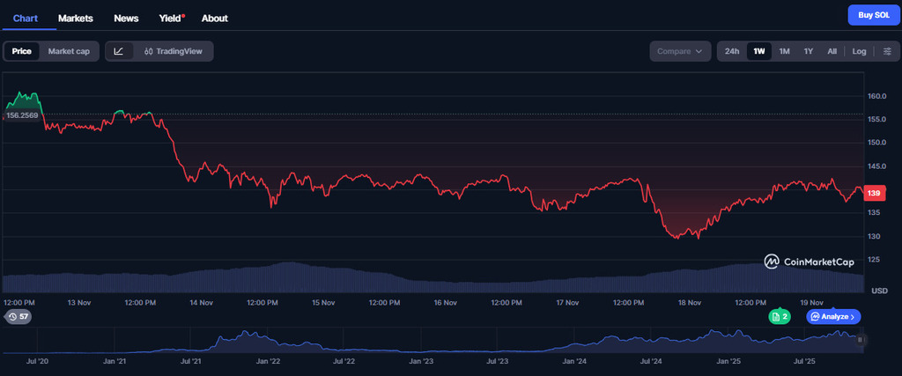Expand the Analyze panel

833,316
